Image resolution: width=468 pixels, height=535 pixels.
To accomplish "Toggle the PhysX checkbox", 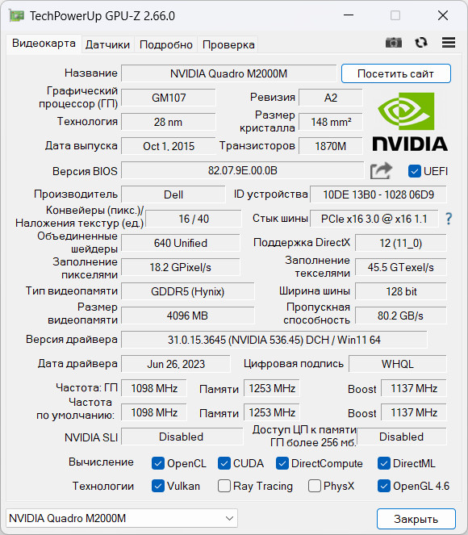I will [x=314, y=486].
